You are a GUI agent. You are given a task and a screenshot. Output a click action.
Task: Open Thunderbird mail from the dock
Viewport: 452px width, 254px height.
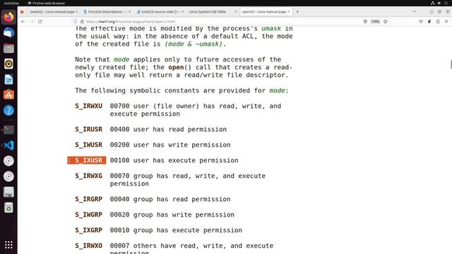(8, 33)
